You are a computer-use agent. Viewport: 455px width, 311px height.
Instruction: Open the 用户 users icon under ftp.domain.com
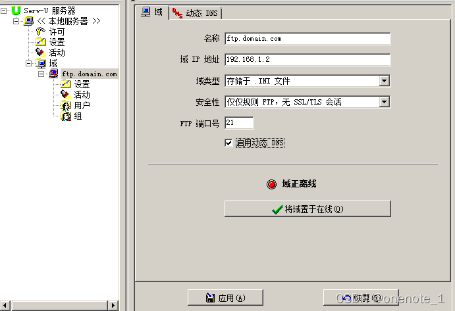(66, 105)
